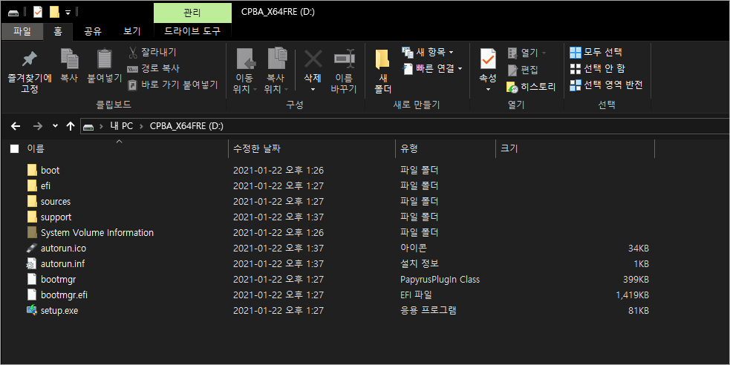Go forward with the right arrow
This screenshot has height=365, width=730.
coord(38,126)
